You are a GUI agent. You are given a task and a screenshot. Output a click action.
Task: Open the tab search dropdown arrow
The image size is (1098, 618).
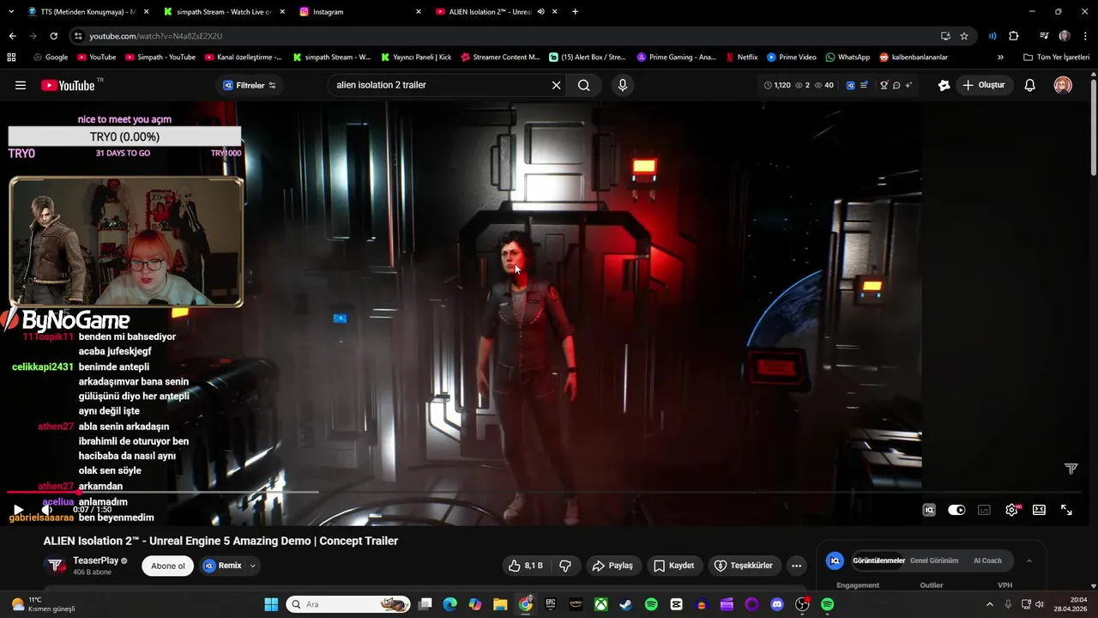(x=10, y=12)
